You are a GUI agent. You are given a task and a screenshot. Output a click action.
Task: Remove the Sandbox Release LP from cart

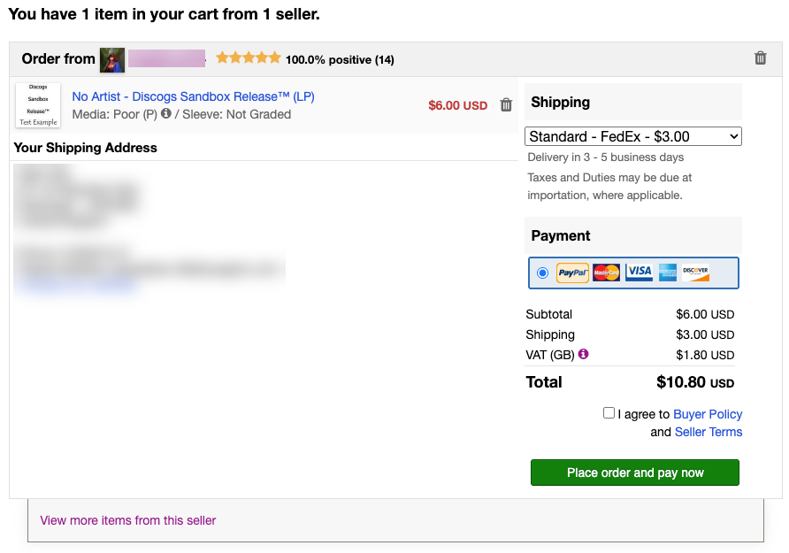click(506, 104)
